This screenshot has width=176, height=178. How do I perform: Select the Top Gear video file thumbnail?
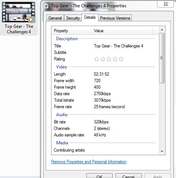(x=19, y=12)
